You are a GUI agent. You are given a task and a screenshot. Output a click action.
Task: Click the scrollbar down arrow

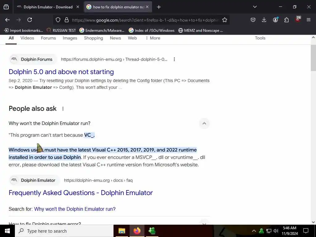pyautogui.click(x=313, y=222)
